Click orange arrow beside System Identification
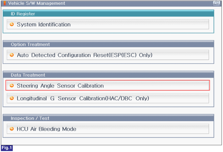The width and height of the screenshot is (223, 152). click(x=12, y=24)
